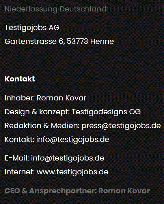Click the bold Kontakt section heading
The image size is (164, 204).
pyautogui.click(x=20, y=79)
